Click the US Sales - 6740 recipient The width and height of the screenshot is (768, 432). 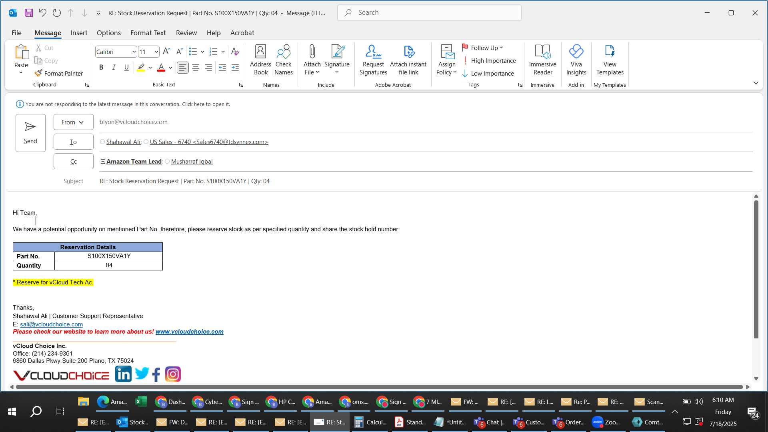[209, 142]
